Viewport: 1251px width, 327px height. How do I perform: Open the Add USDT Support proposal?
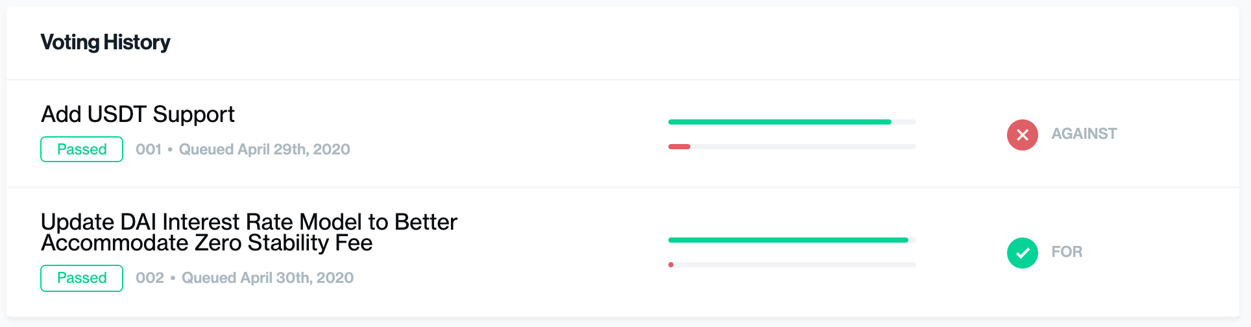pyautogui.click(x=138, y=115)
